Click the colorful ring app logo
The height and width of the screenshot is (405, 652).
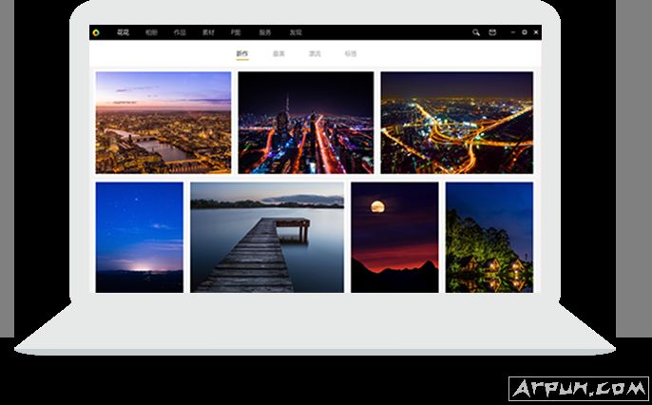[x=96, y=32]
